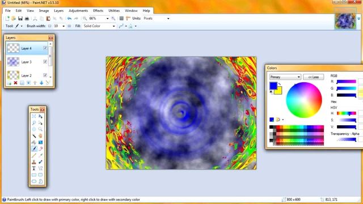Open the Fill Solid Color dropdown
This screenshot has width=363, height=204.
pos(113,26)
